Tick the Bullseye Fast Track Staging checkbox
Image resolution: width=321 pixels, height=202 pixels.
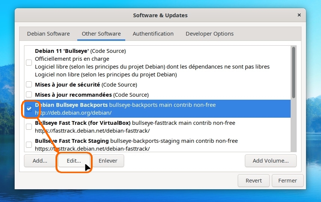(29, 145)
